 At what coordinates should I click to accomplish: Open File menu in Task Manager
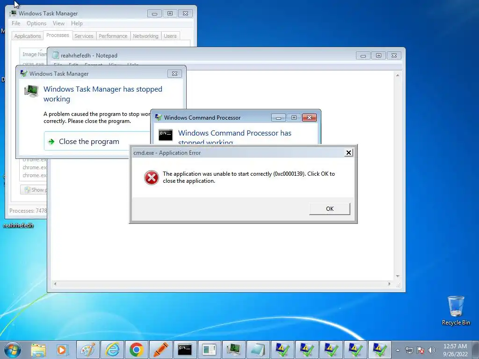16,23
